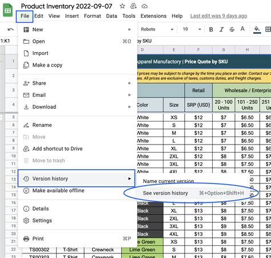Click the Size column header cell
The height and width of the screenshot is (258, 271).
(x=174, y=105)
